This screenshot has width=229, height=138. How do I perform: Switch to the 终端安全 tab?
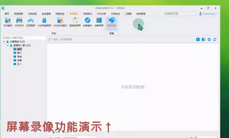click(x=60, y=14)
